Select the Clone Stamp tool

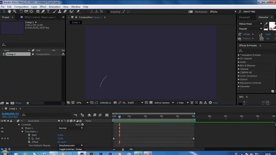(x=60, y=12)
